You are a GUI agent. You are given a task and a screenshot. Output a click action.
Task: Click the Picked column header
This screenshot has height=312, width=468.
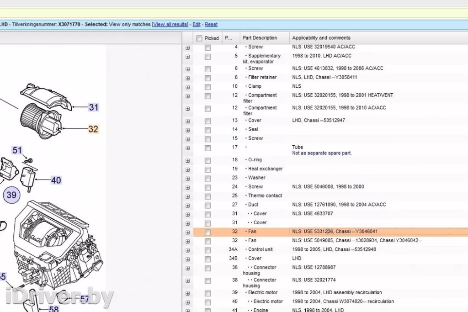(212, 38)
